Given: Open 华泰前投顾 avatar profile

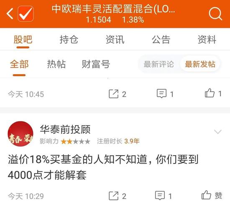Looking at the screenshot, I should pyautogui.click(x=20, y=134).
